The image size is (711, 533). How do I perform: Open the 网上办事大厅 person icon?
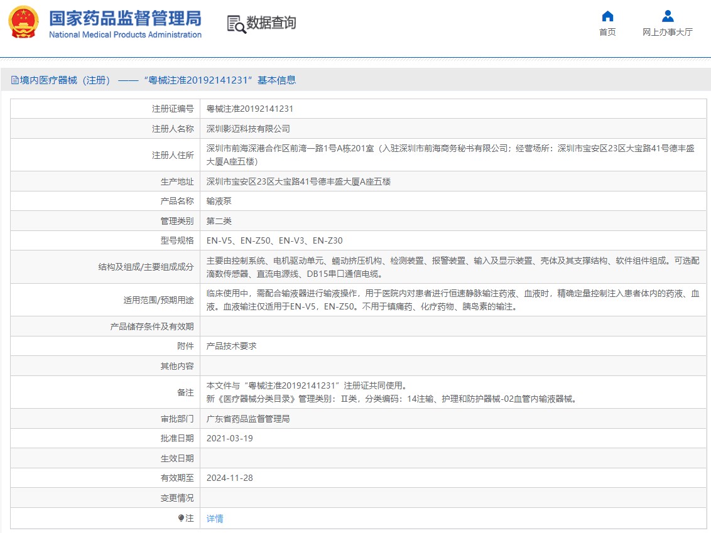pyautogui.click(x=668, y=16)
